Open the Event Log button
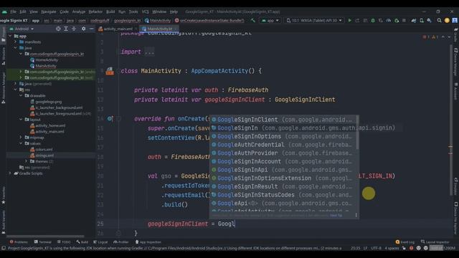The width and height of the screenshot is (459, 258). pyautogui.click(x=405, y=242)
